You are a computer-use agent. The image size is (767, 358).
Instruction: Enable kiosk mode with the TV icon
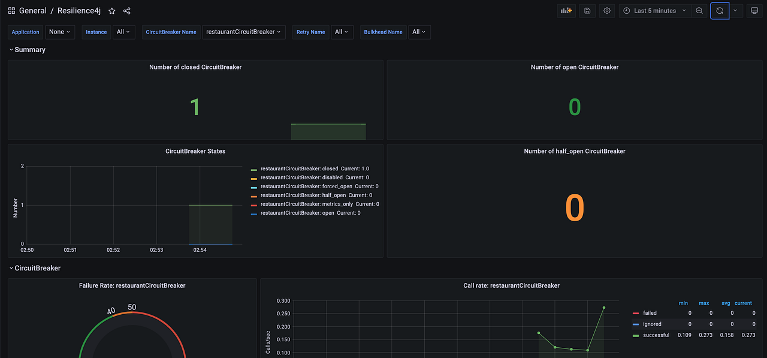pos(754,10)
